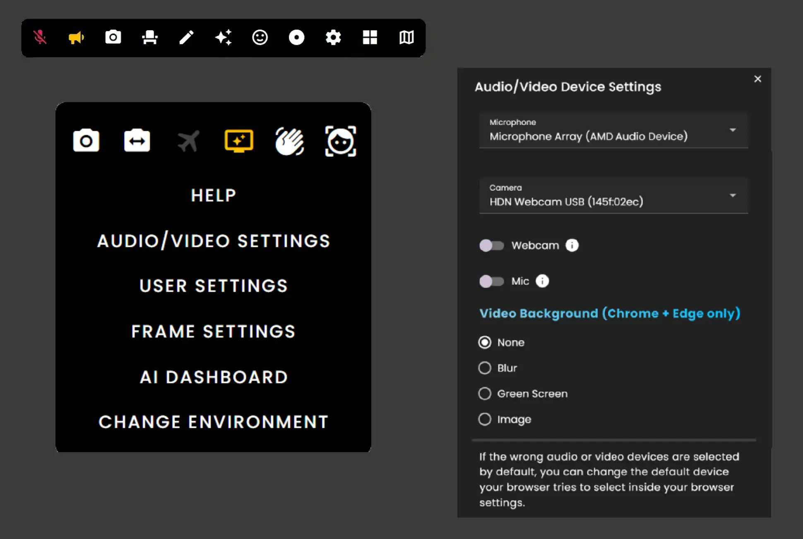This screenshot has width=803, height=539.
Task: Select the face tracking icon
Action: tap(341, 141)
